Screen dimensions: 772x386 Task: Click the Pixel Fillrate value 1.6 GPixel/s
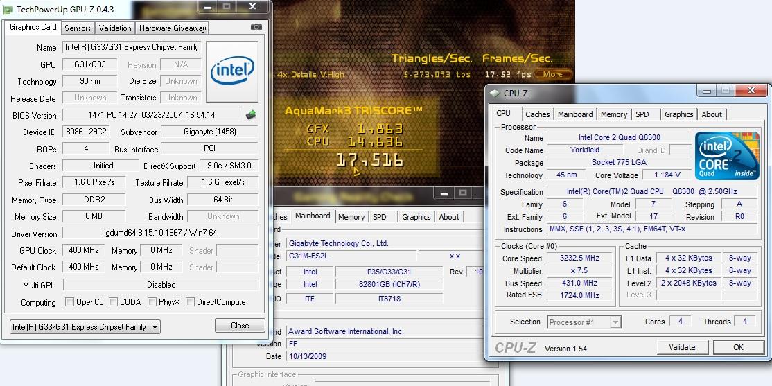click(x=94, y=182)
